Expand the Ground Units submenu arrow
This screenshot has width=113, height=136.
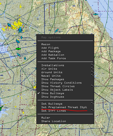tap(92, 72)
